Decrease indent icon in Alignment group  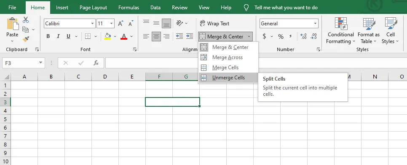[179, 36]
